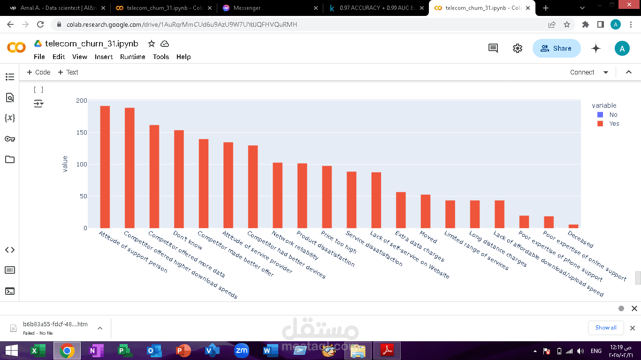641x360 pixels.
Task: Switch to the Amal A. Data scientist tab
Action: tap(56, 8)
